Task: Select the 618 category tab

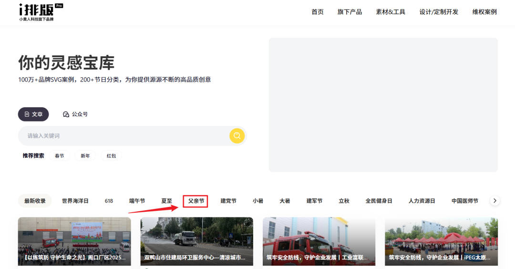Action: click(x=109, y=201)
